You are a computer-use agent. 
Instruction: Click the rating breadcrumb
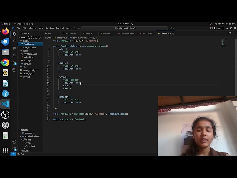pos(94,38)
